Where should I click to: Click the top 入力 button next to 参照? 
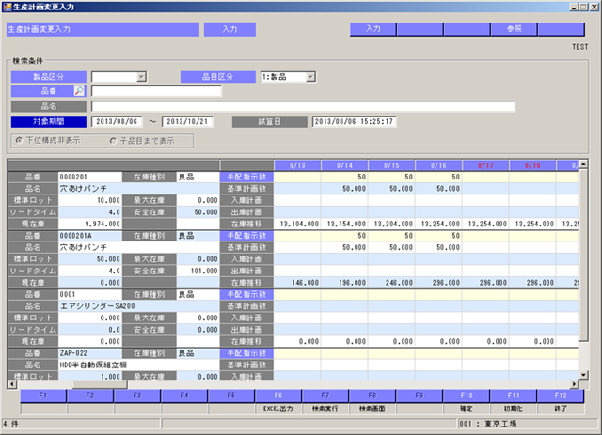(x=372, y=29)
